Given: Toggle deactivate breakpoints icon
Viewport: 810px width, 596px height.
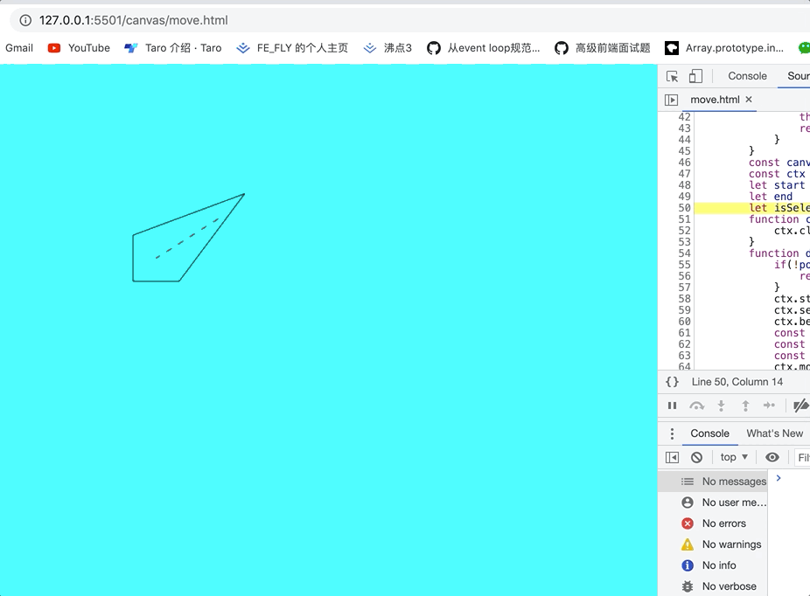Looking at the screenshot, I should click(801, 405).
